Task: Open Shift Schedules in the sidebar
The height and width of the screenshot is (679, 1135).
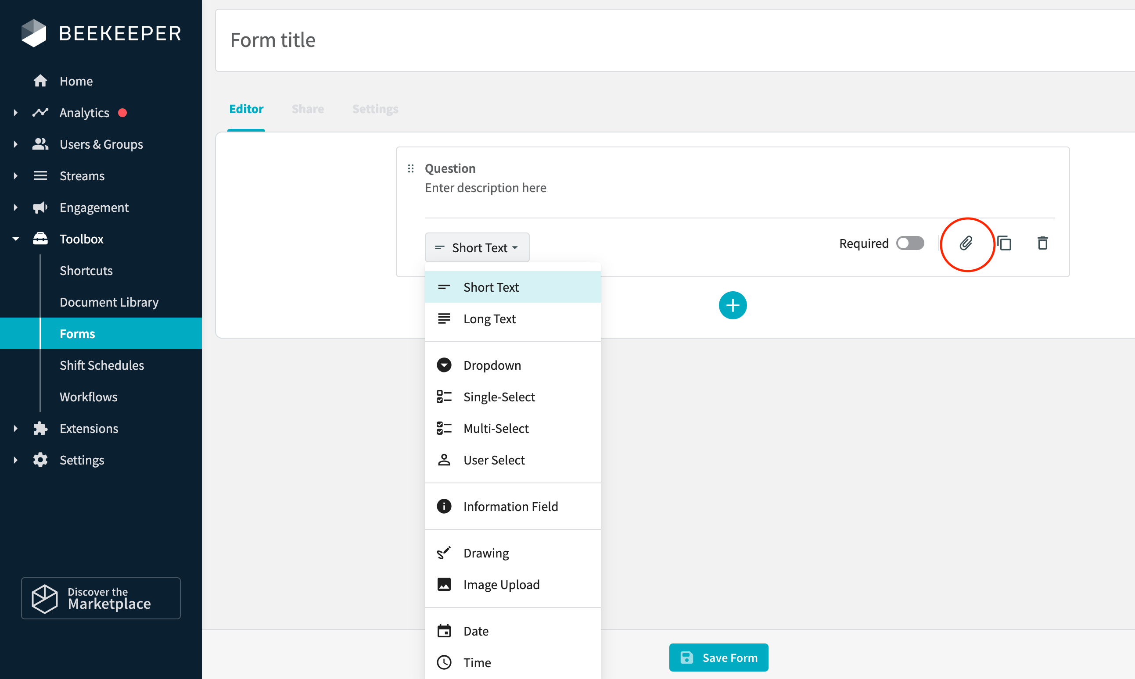Action: pos(102,365)
